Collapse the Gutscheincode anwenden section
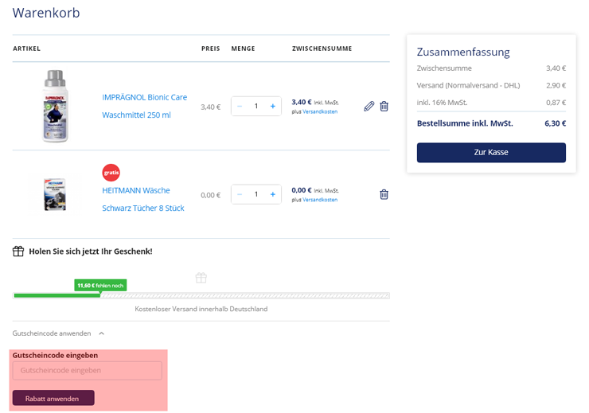 tap(58, 333)
